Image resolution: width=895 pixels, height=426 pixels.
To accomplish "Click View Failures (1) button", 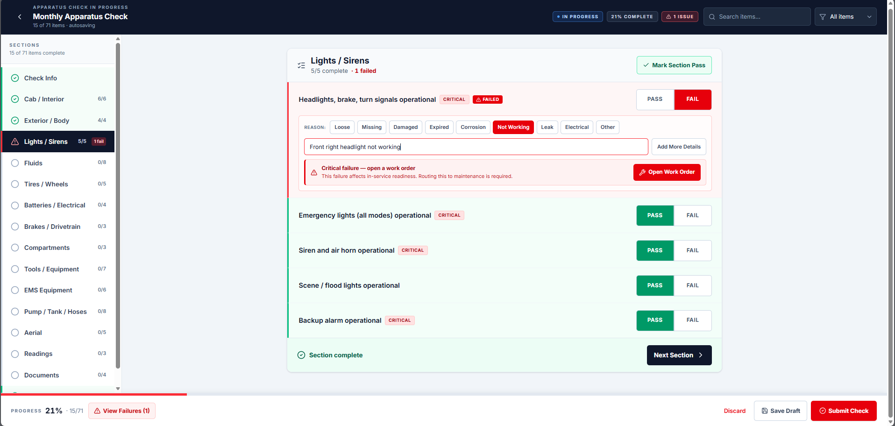I will click(x=122, y=411).
